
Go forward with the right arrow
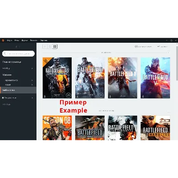[x=20, y=47]
